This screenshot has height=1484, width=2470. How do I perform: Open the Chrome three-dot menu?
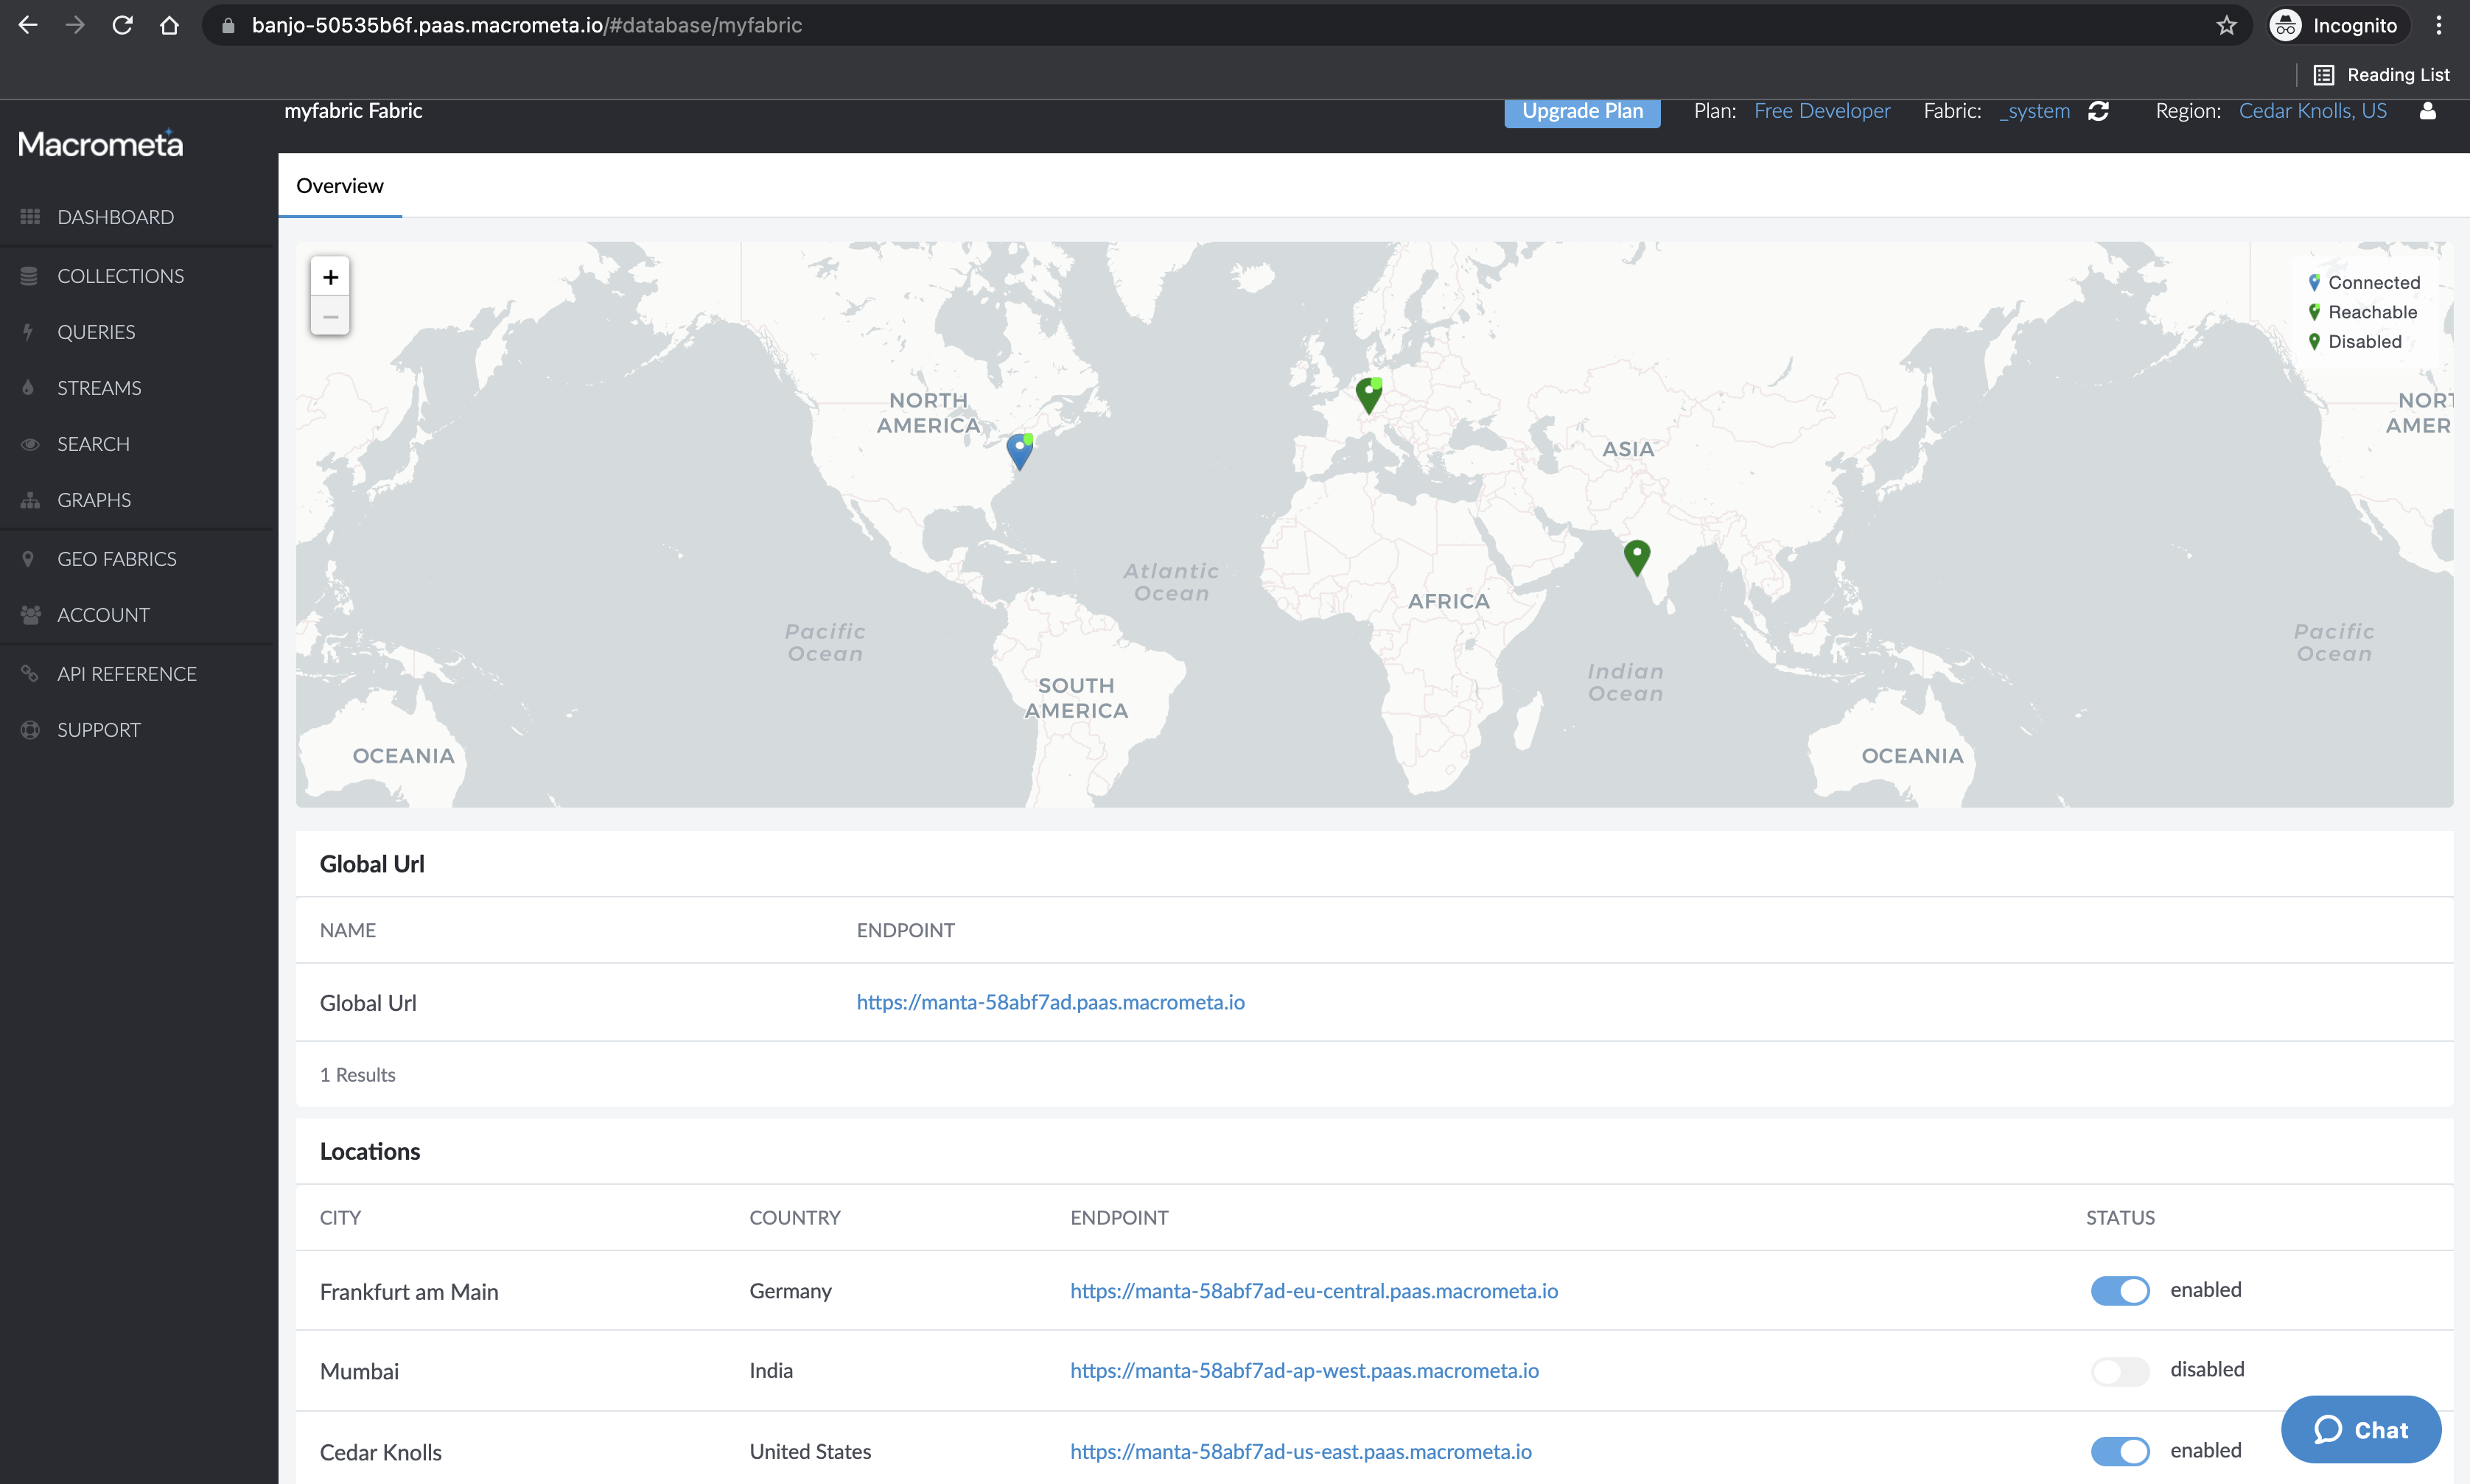(x=2439, y=25)
